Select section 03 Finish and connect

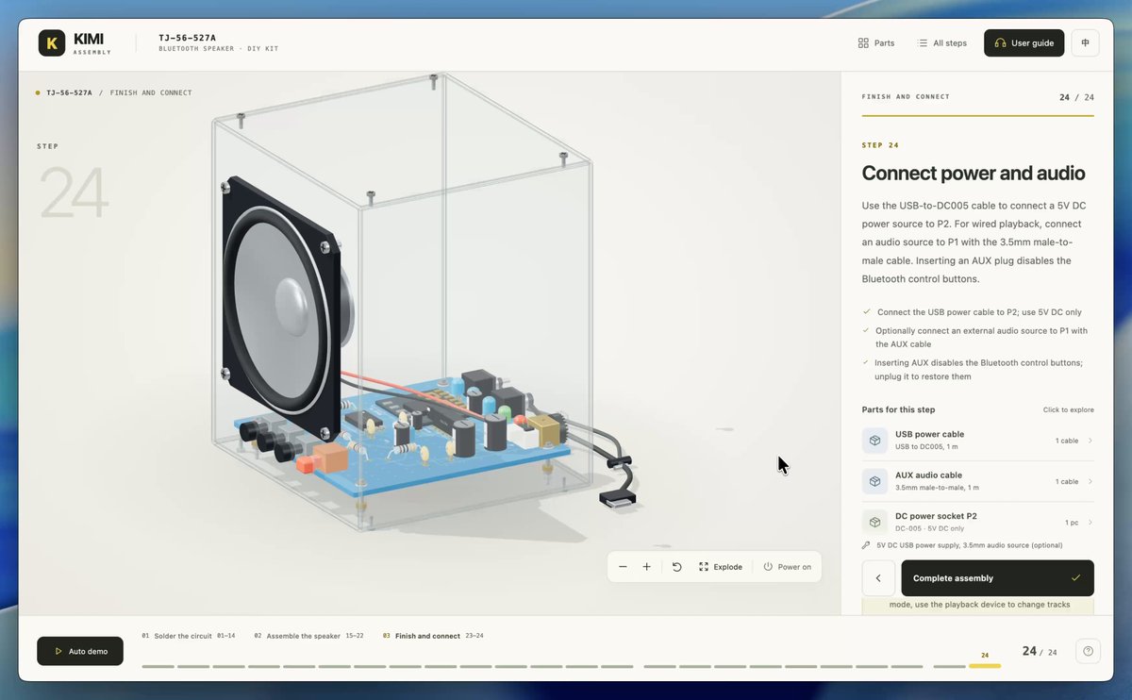[433, 636]
